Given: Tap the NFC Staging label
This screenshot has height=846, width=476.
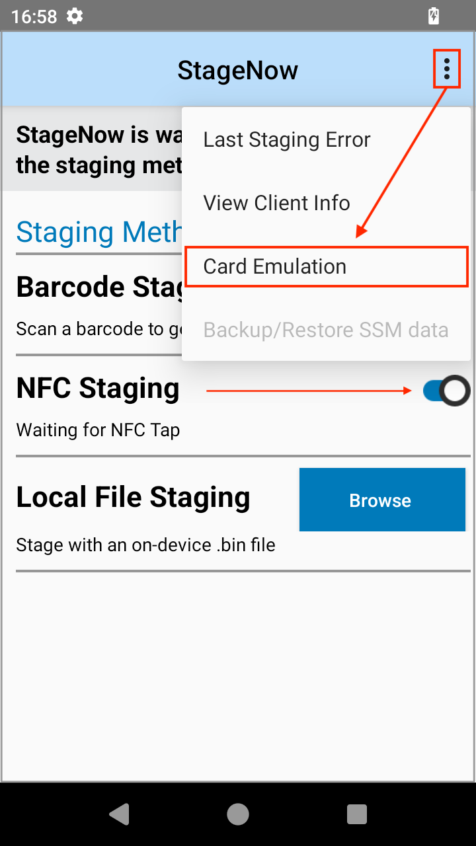Looking at the screenshot, I should click(x=98, y=389).
